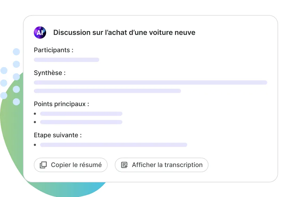296x197 pixels.
Task: Click the first bullet dot under Points principaux
Action: (35, 114)
